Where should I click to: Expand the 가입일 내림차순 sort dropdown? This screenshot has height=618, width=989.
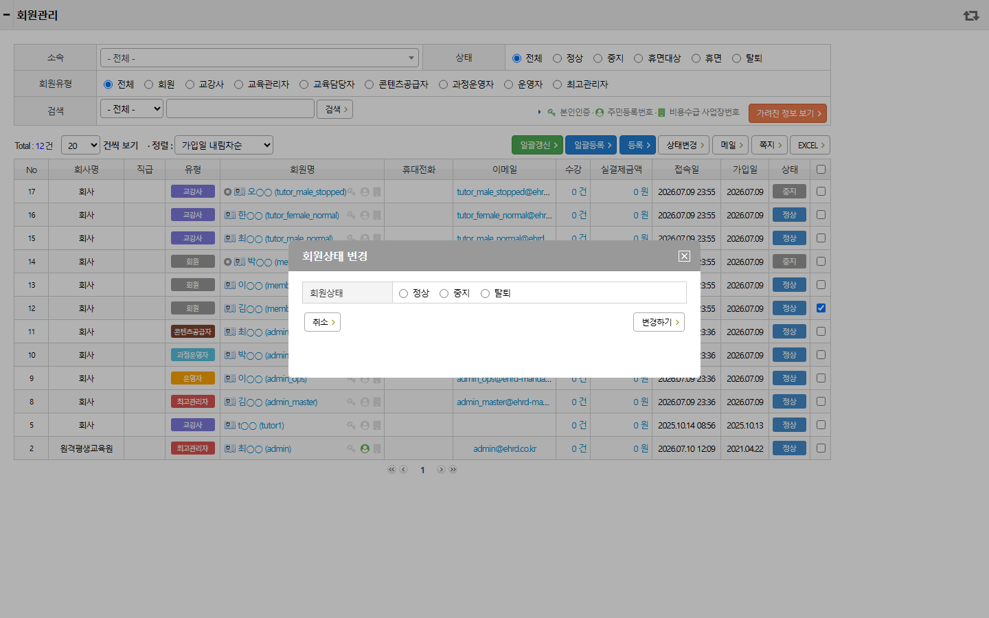click(x=224, y=146)
